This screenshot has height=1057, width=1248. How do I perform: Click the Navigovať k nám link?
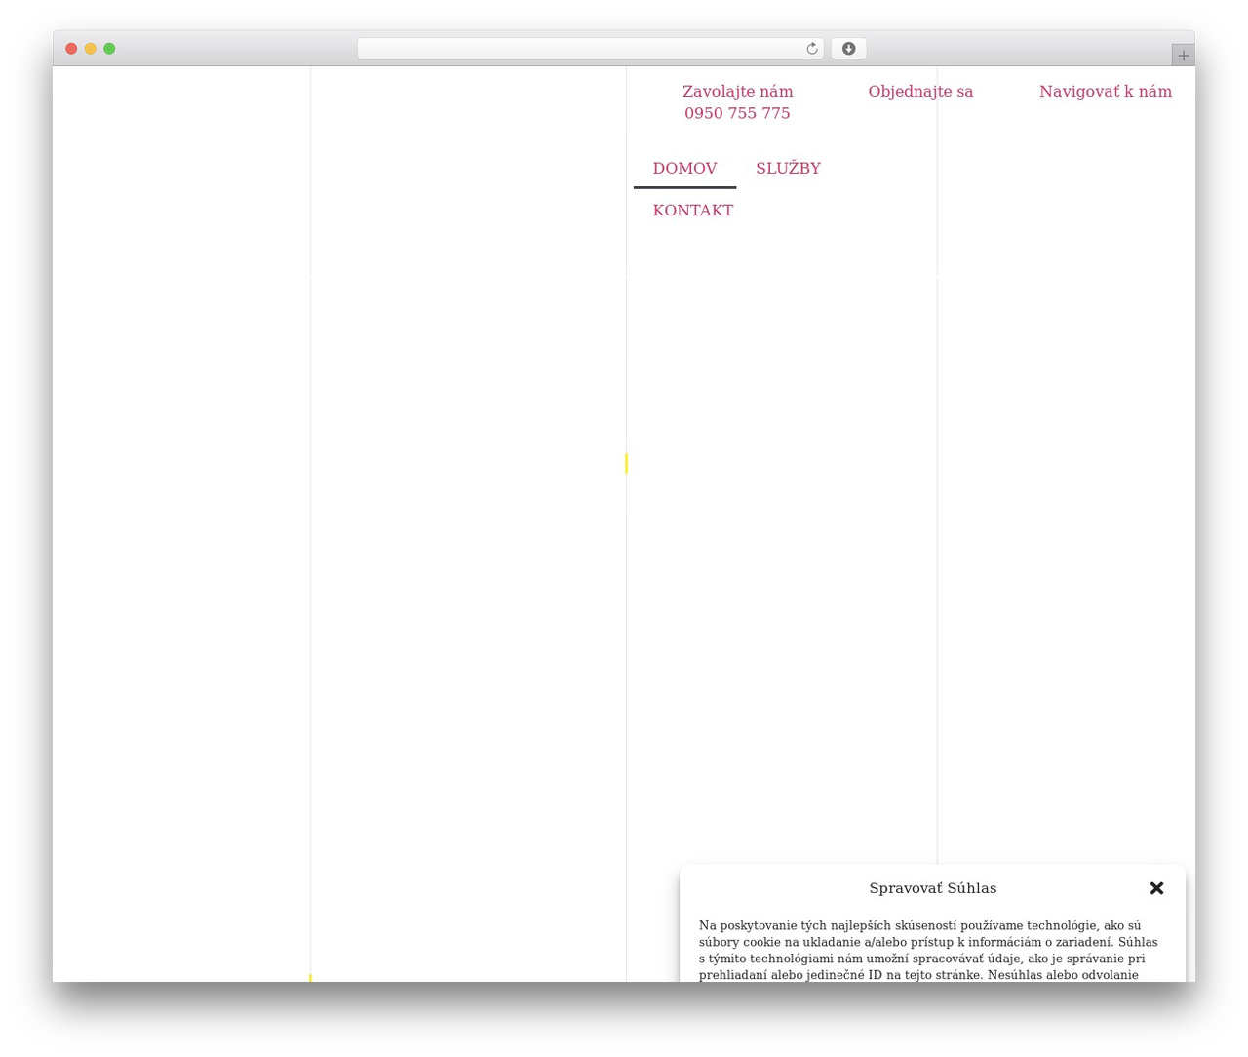(1106, 92)
